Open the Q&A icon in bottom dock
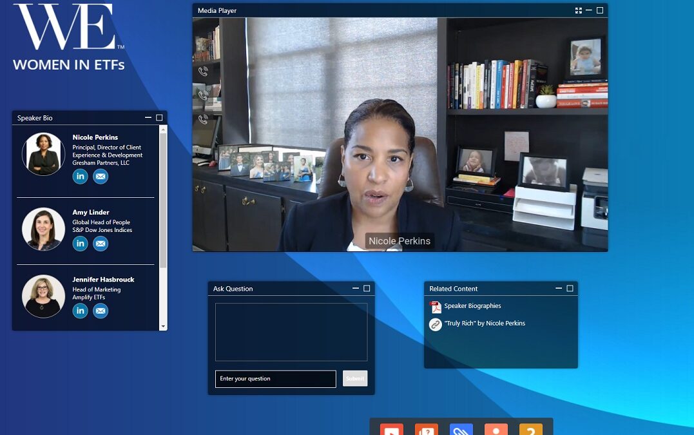 (x=426, y=429)
